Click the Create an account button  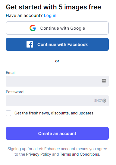[57, 134]
